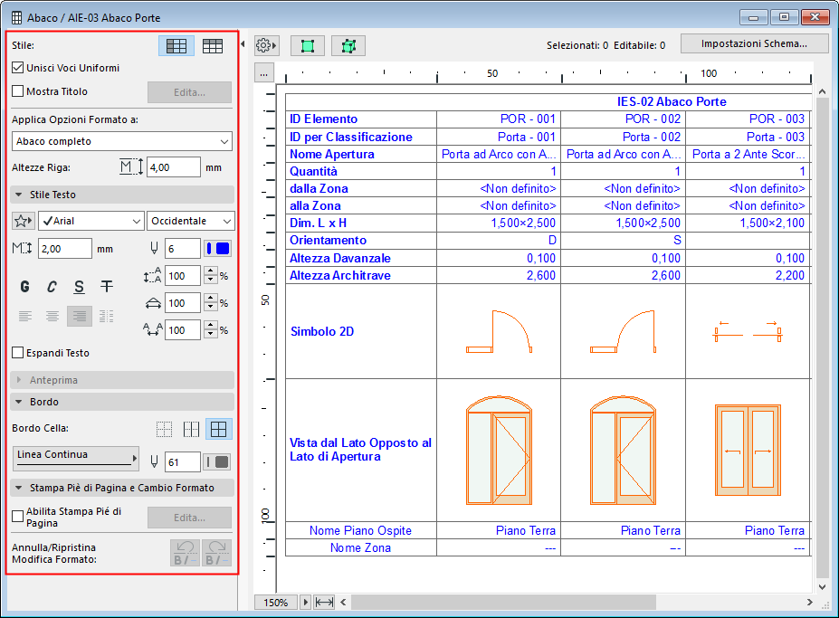Screen dimensions: 839x618
Task: Apply underline text style icon
Action: coord(80,287)
